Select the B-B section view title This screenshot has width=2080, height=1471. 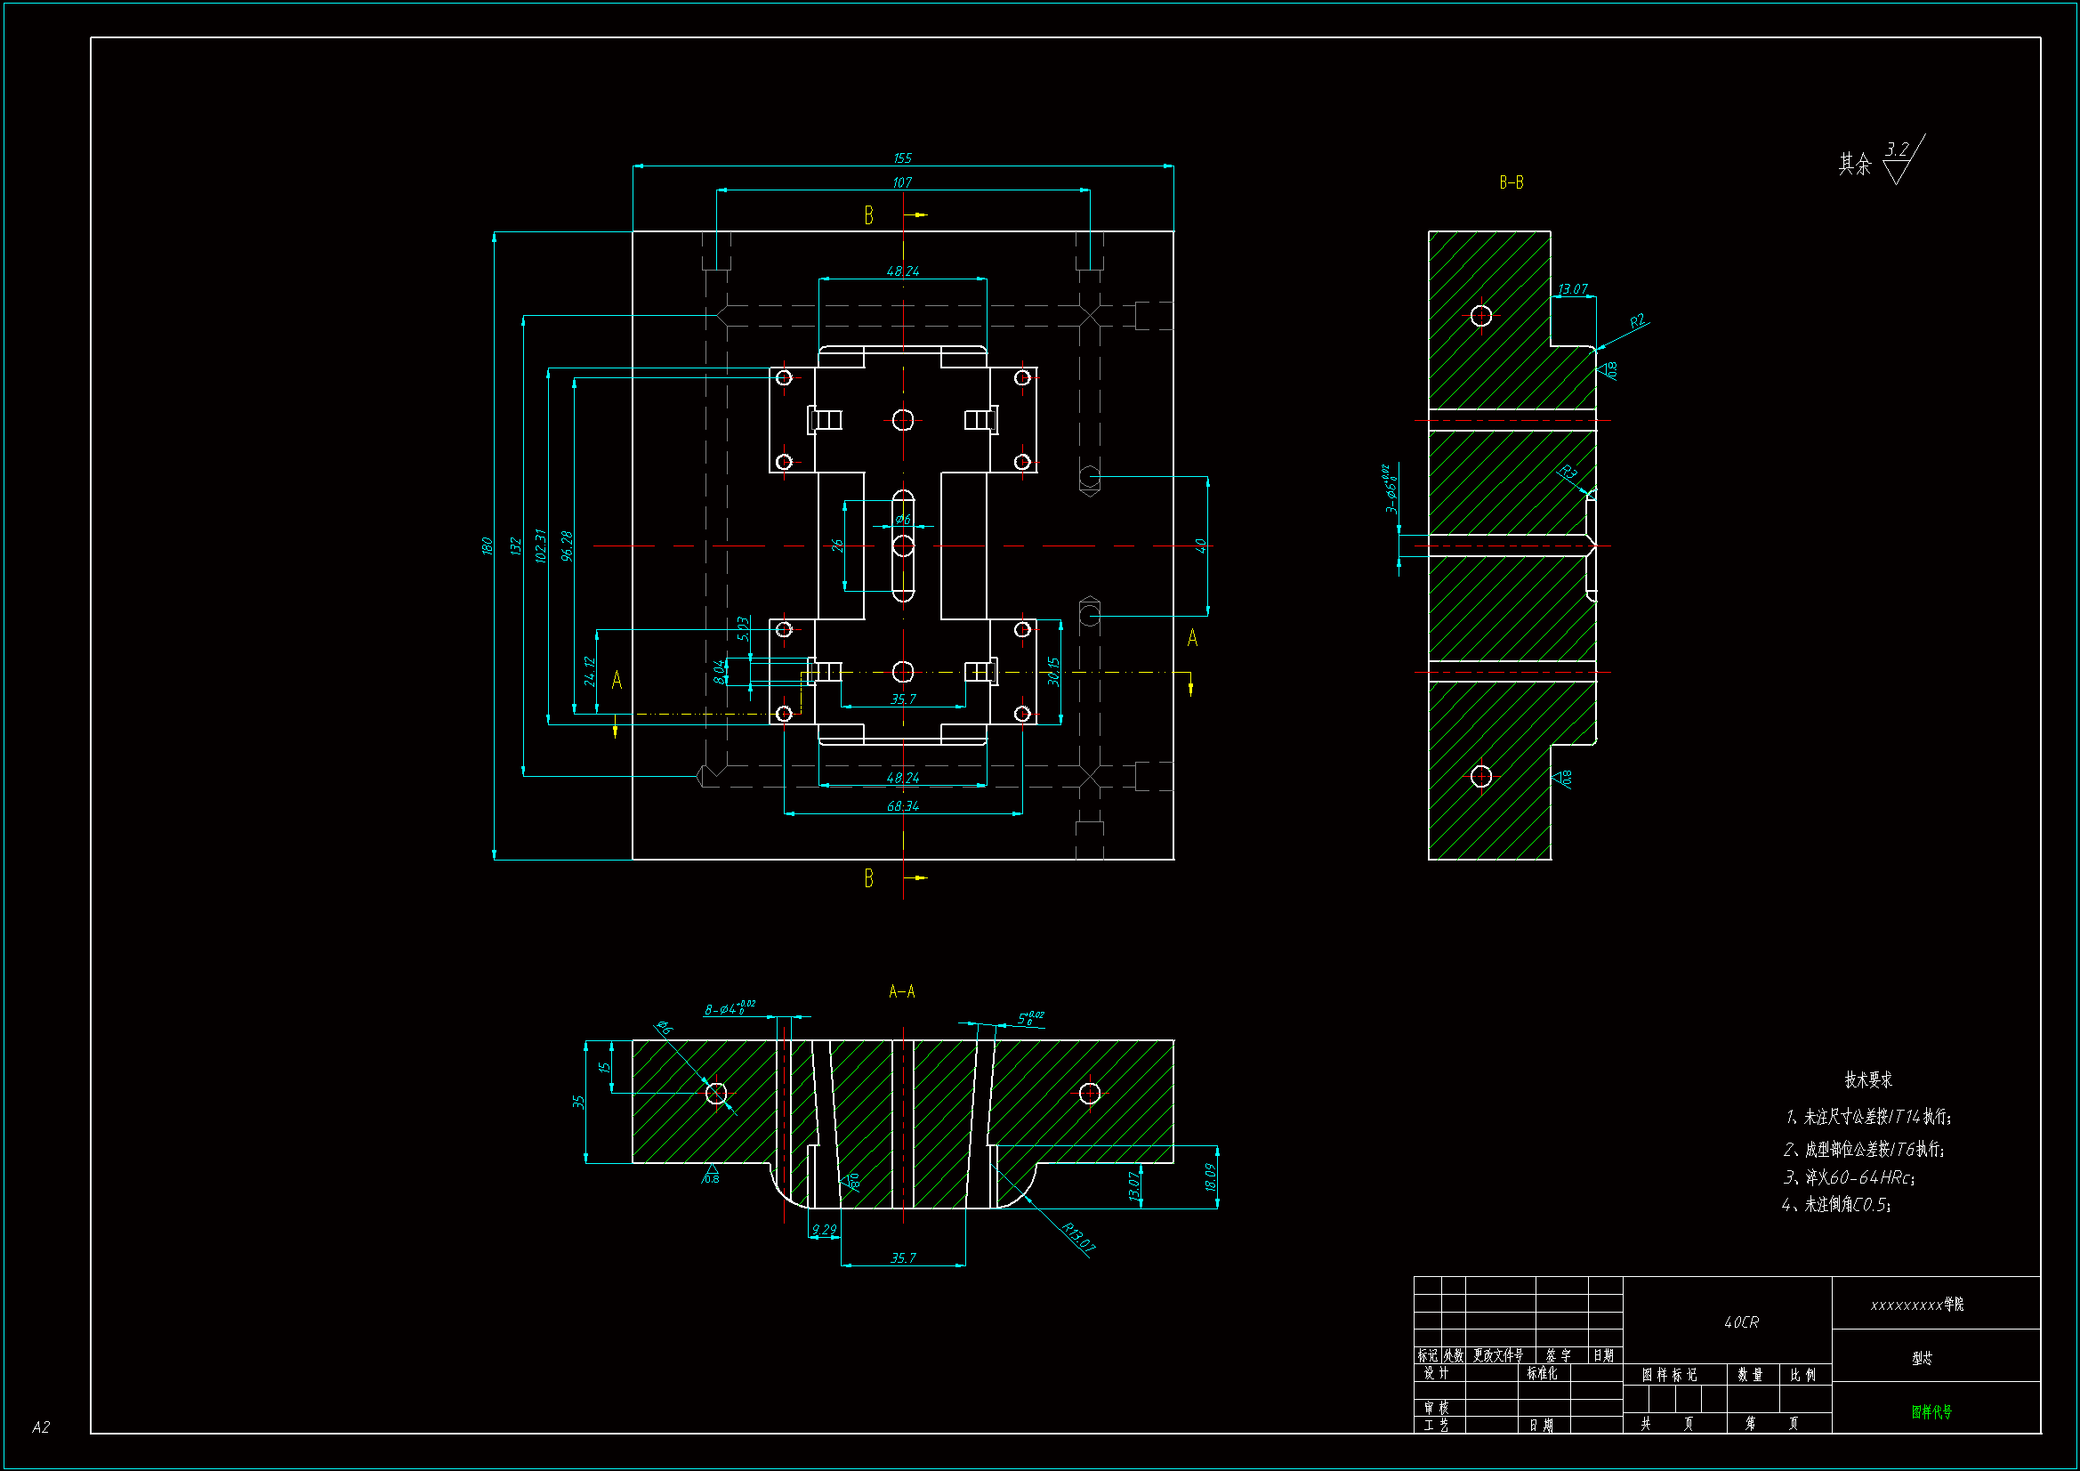pyautogui.click(x=1512, y=183)
